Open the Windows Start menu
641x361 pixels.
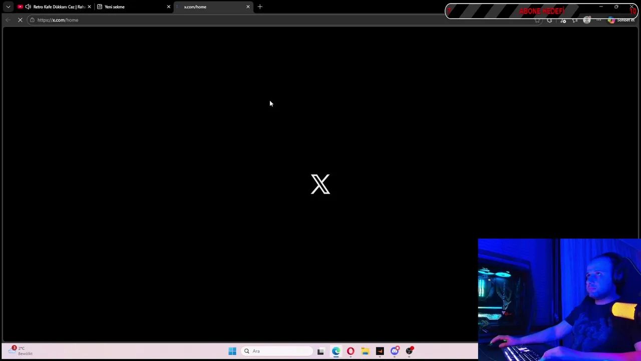[x=232, y=351]
